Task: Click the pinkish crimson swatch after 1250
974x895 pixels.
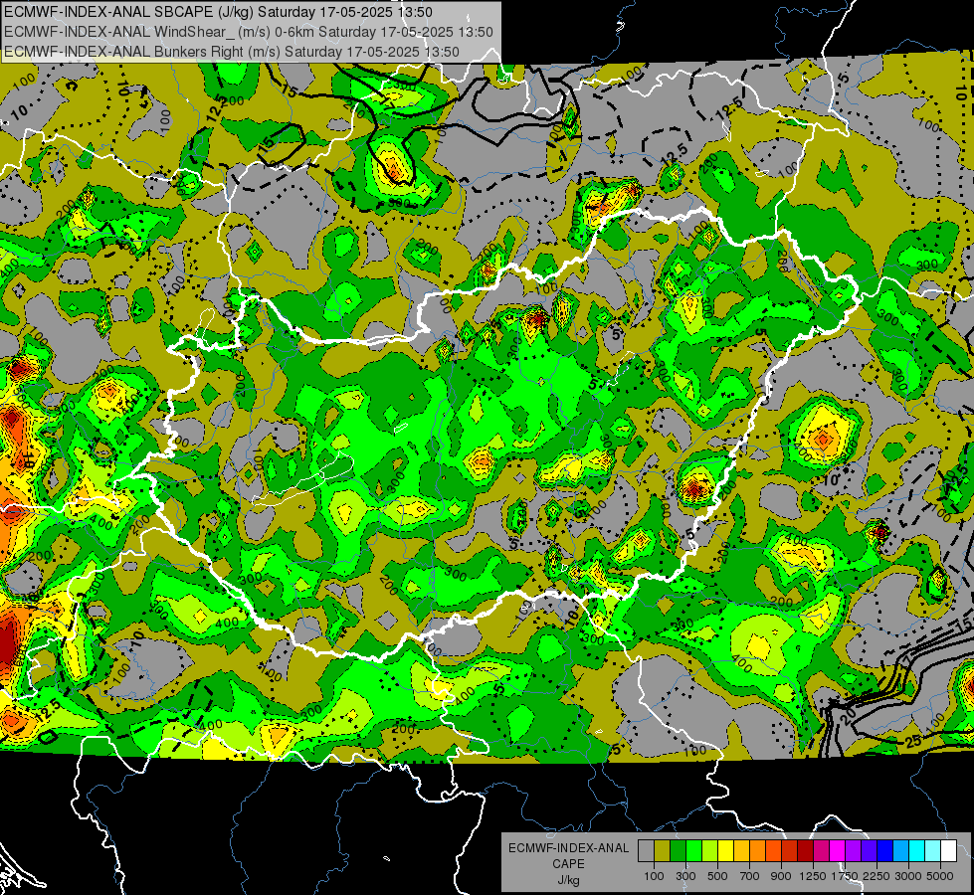Action: 821,851
